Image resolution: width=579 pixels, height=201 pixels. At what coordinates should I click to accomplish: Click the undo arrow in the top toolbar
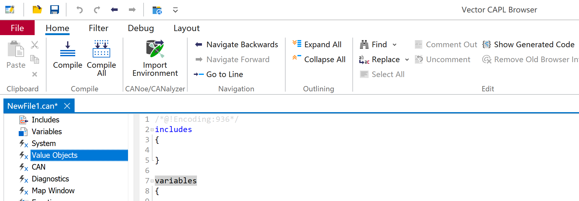click(x=80, y=10)
